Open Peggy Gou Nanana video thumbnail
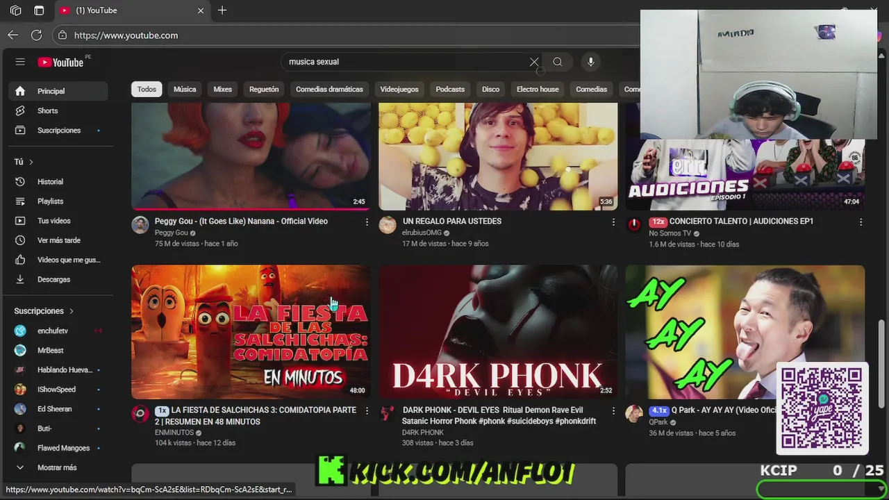Viewport: 889px width, 500px height. pos(251,156)
